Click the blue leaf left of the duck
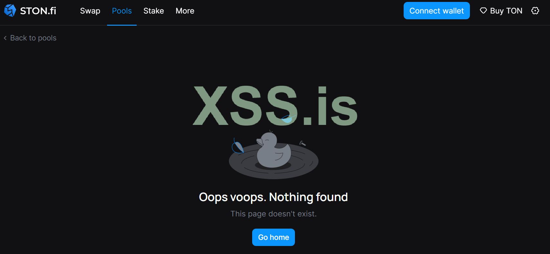The width and height of the screenshot is (550, 254). pyautogui.click(x=237, y=146)
